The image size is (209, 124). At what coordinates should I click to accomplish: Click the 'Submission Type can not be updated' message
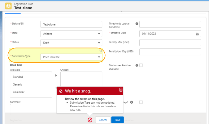tap(93, 106)
